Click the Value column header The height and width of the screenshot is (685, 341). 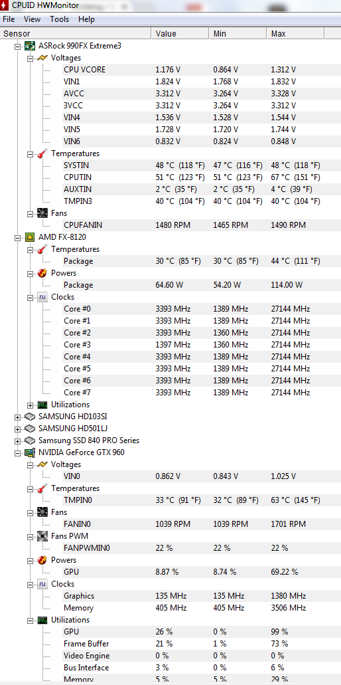click(180, 34)
